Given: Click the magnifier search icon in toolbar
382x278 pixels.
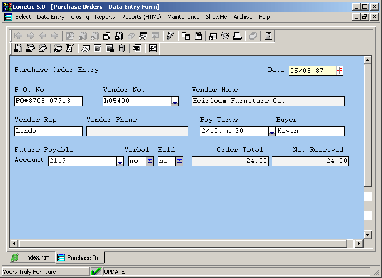Looking at the screenshot, I should pos(70,36).
